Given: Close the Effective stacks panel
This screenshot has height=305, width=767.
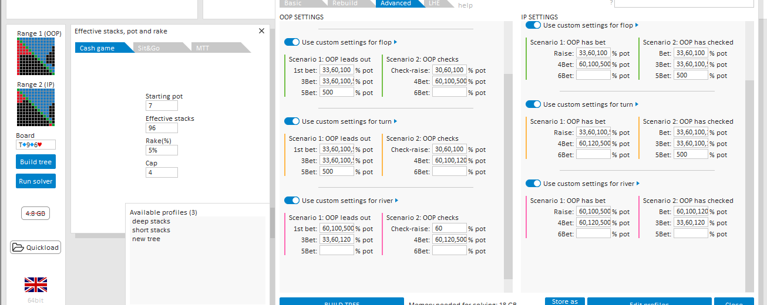Looking at the screenshot, I should (262, 31).
